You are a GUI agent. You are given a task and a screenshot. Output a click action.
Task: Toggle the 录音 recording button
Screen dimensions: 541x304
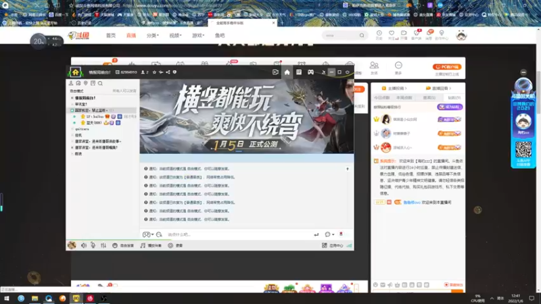[x=175, y=245]
